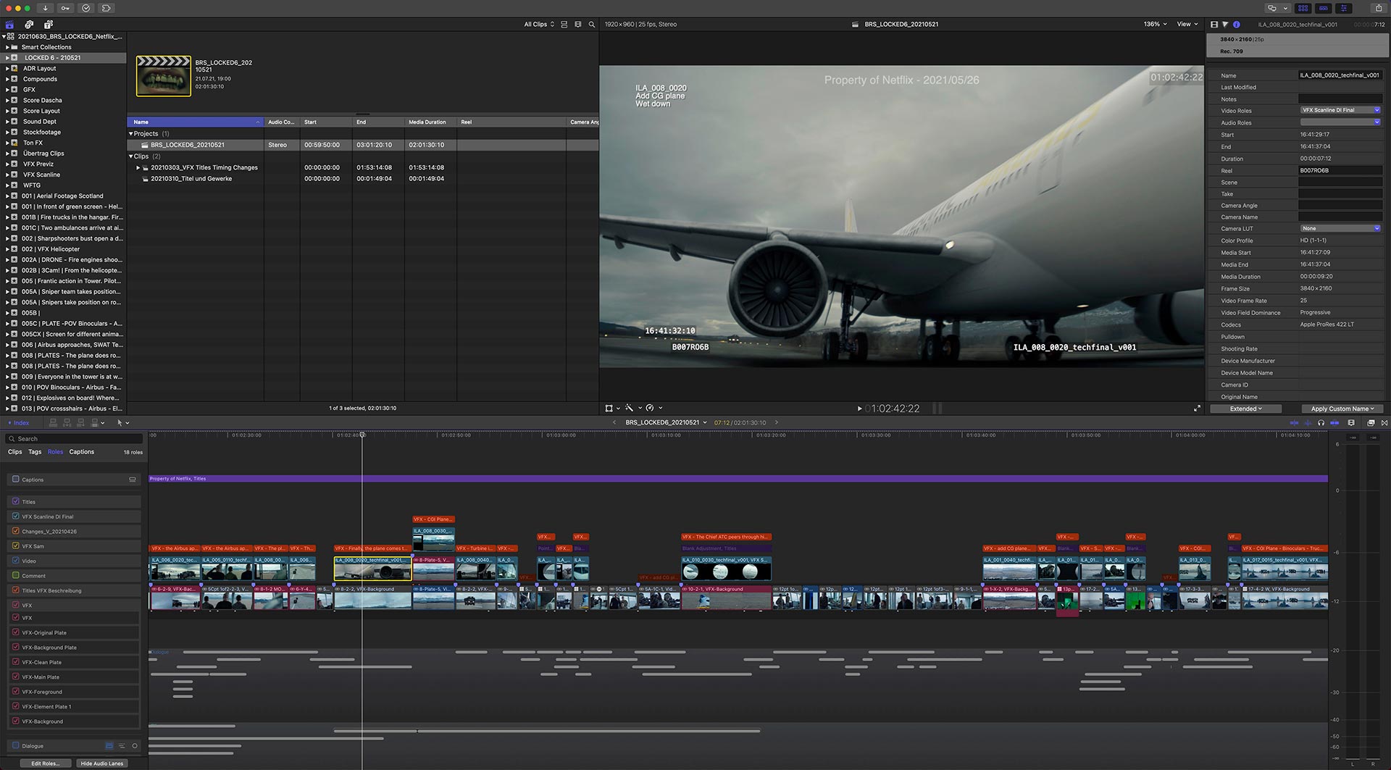
Task: Click the Import Media arrow icon
Action: click(45, 8)
